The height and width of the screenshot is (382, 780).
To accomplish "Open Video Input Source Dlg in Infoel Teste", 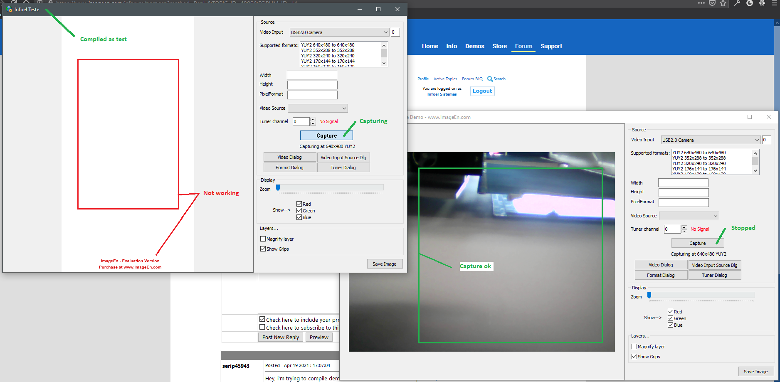I will click(343, 158).
